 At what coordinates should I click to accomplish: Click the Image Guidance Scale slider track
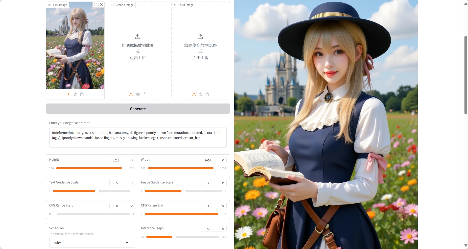(202, 191)
